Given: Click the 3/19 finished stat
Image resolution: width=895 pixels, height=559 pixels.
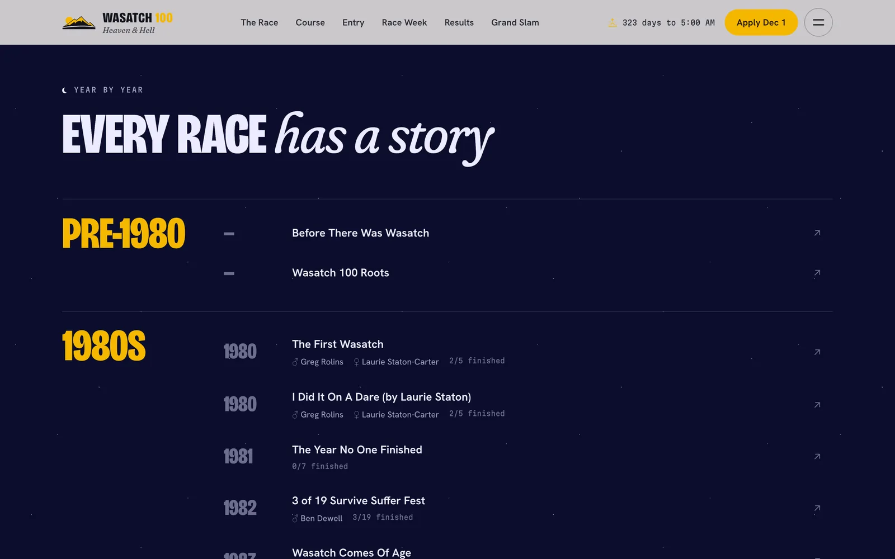Looking at the screenshot, I should pyautogui.click(x=383, y=518).
